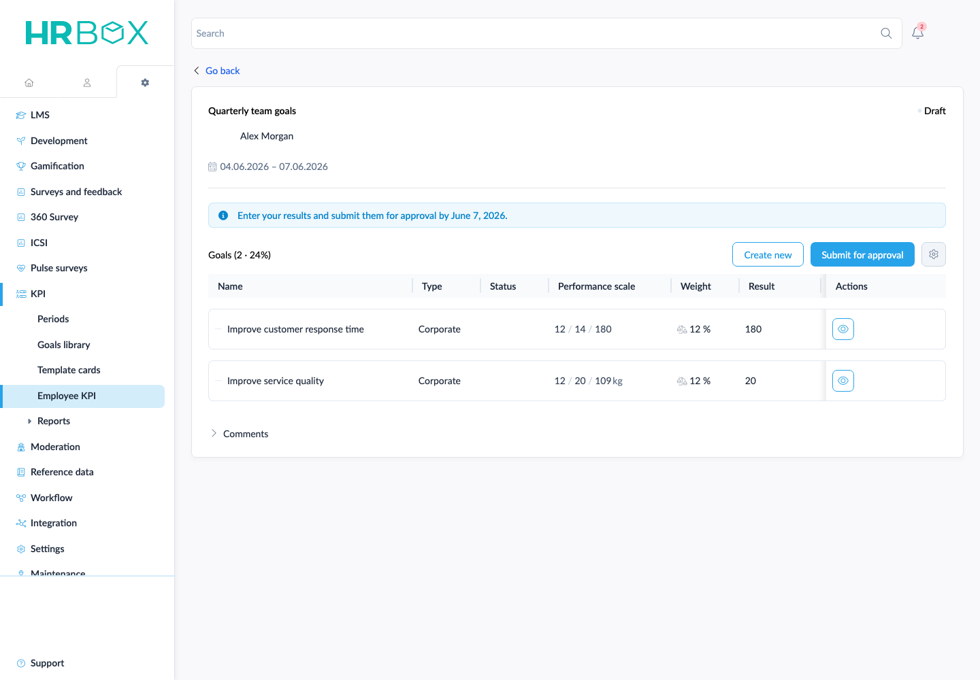This screenshot has width=980, height=680.
Task: Click the Development sprout icon
Action: click(21, 141)
